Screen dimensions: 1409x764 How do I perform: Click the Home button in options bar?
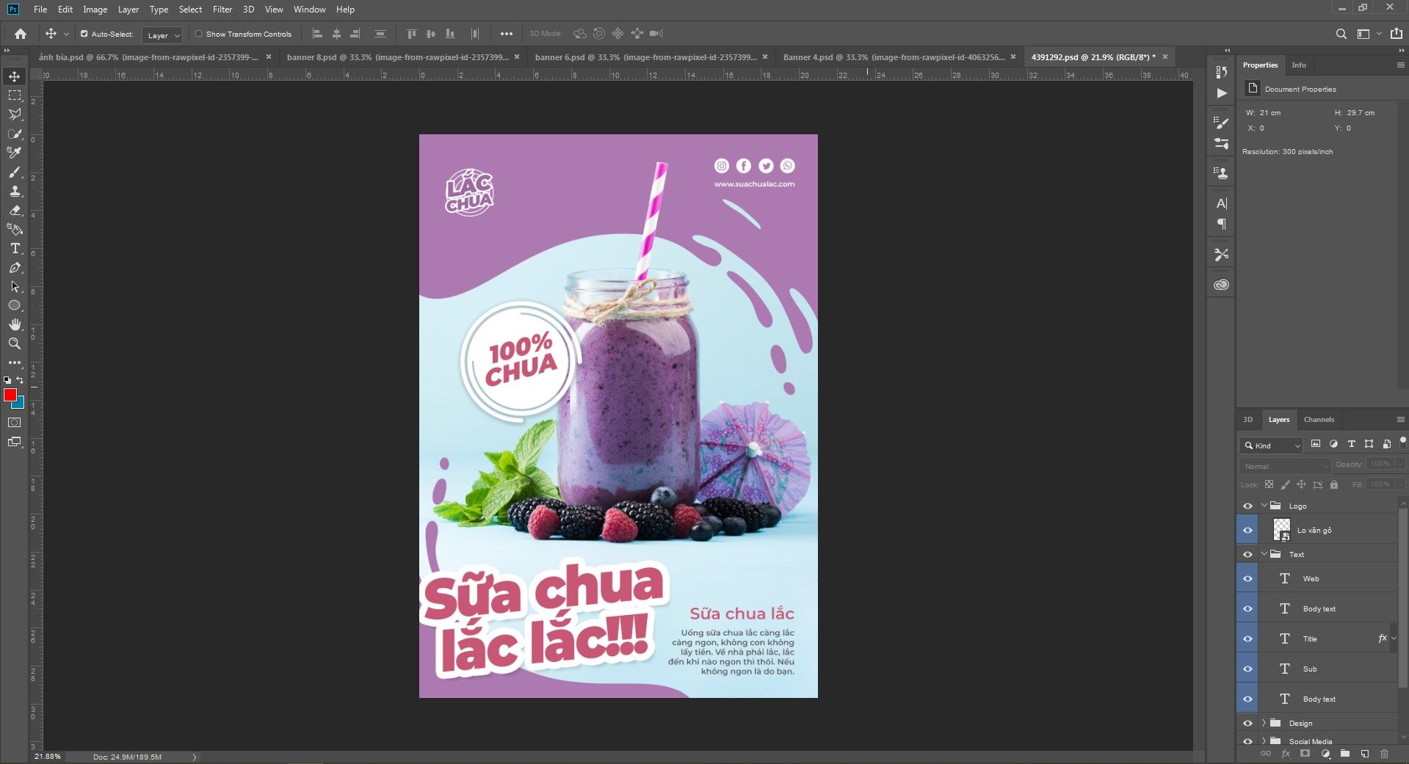coord(21,34)
